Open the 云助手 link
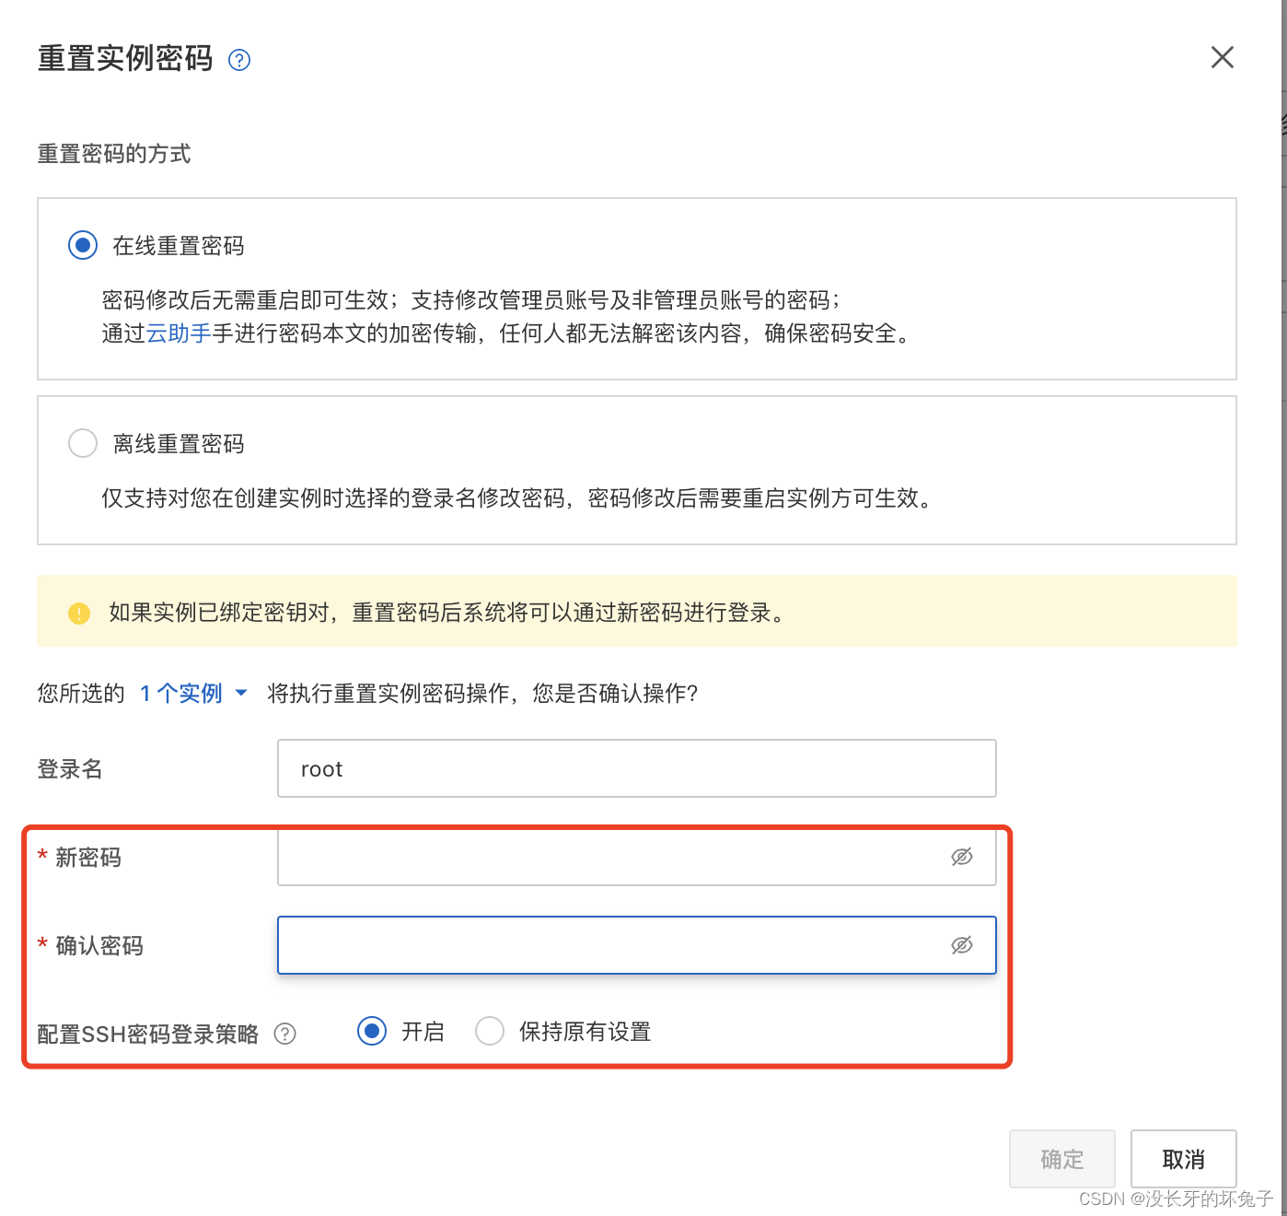The image size is (1287, 1216). tap(179, 333)
